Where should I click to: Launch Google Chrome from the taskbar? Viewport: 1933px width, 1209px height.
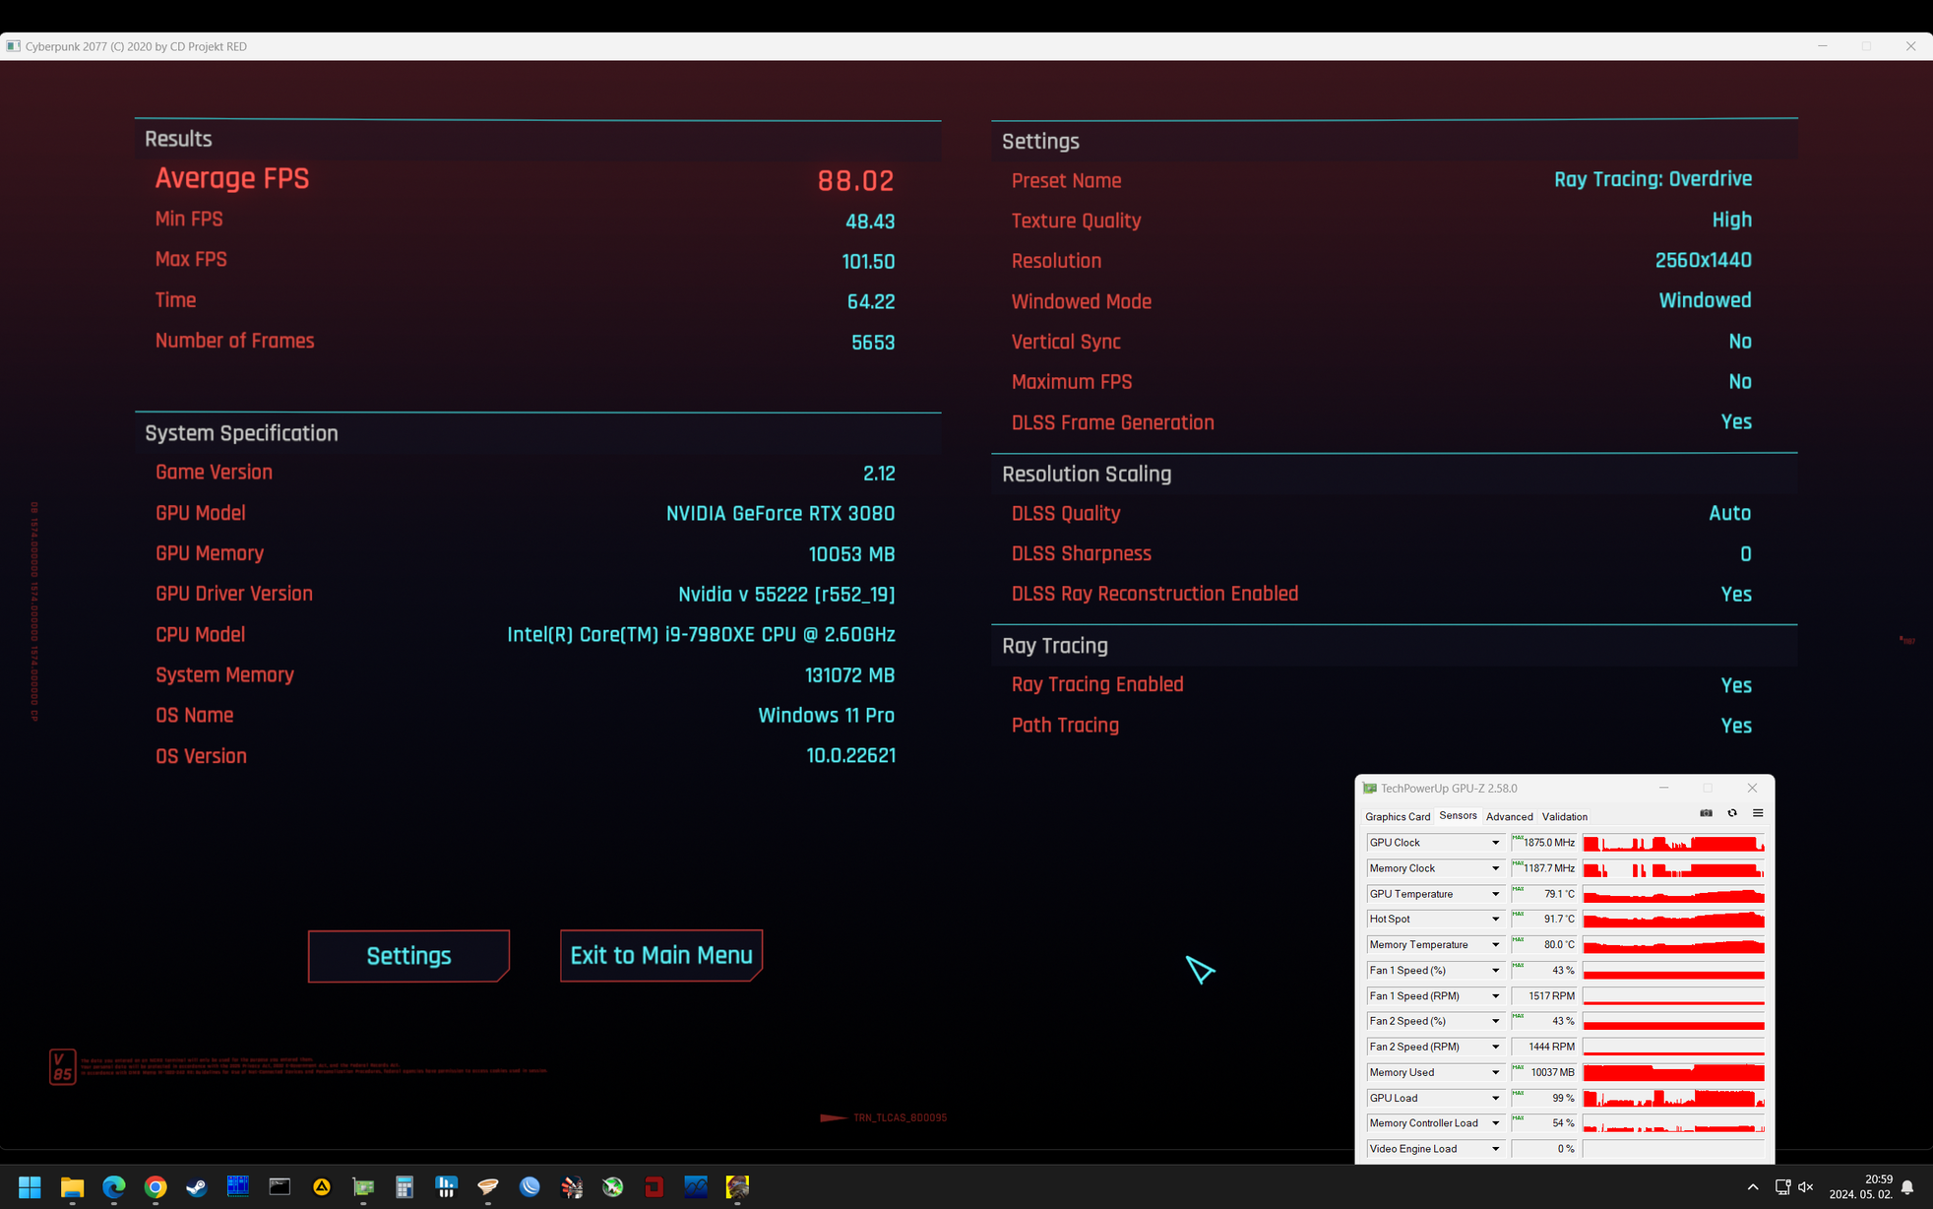pos(156,1186)
